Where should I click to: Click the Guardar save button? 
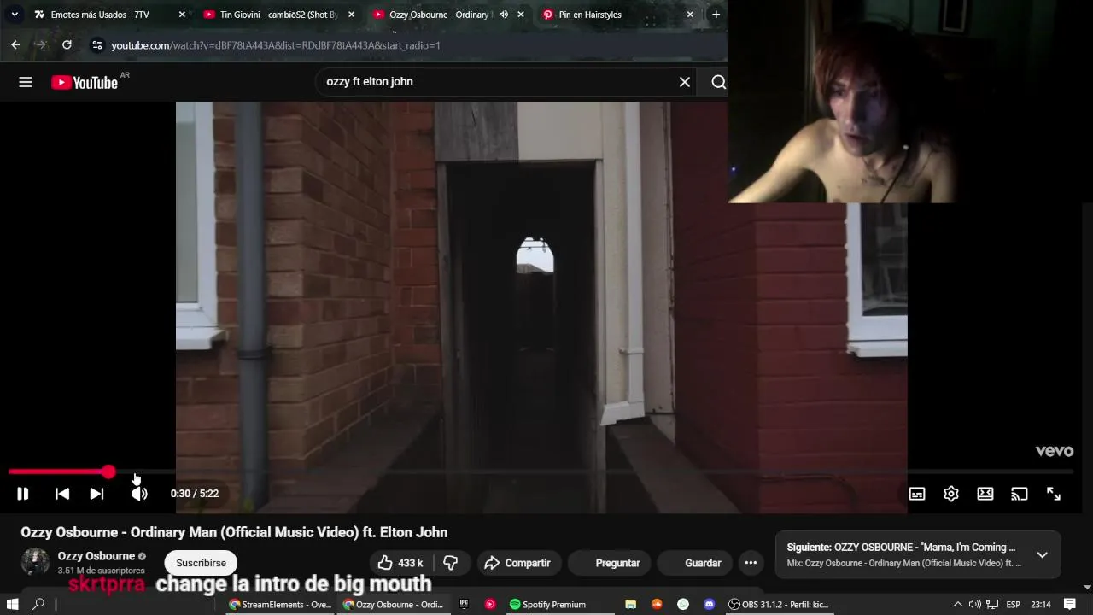pos(693,563)
